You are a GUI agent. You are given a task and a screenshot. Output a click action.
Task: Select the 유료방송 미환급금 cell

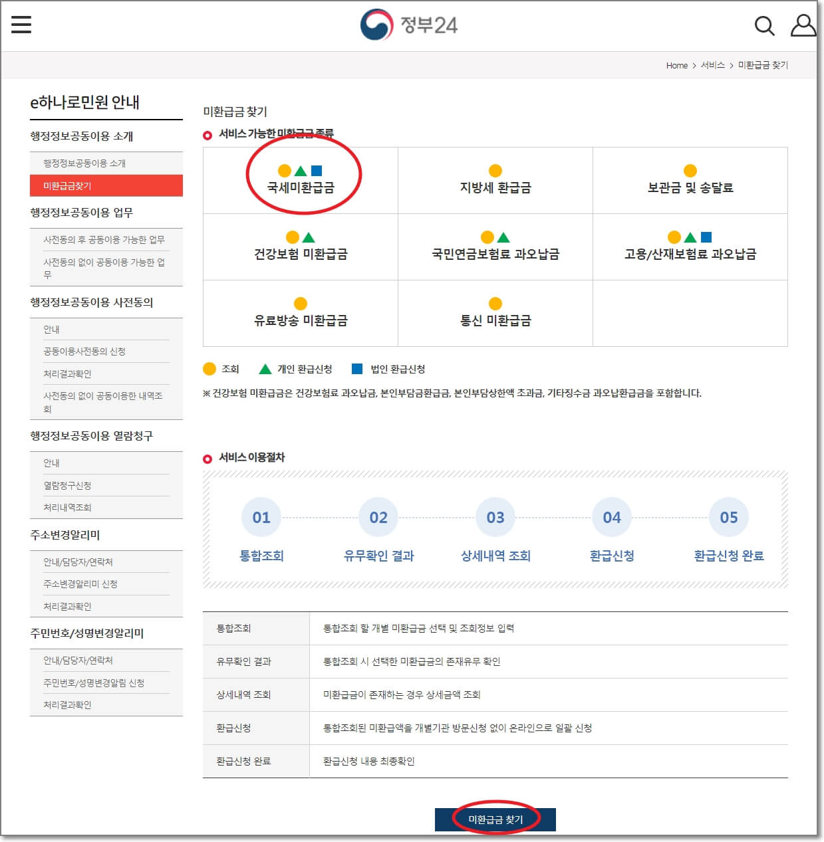[x=301, y=314]
